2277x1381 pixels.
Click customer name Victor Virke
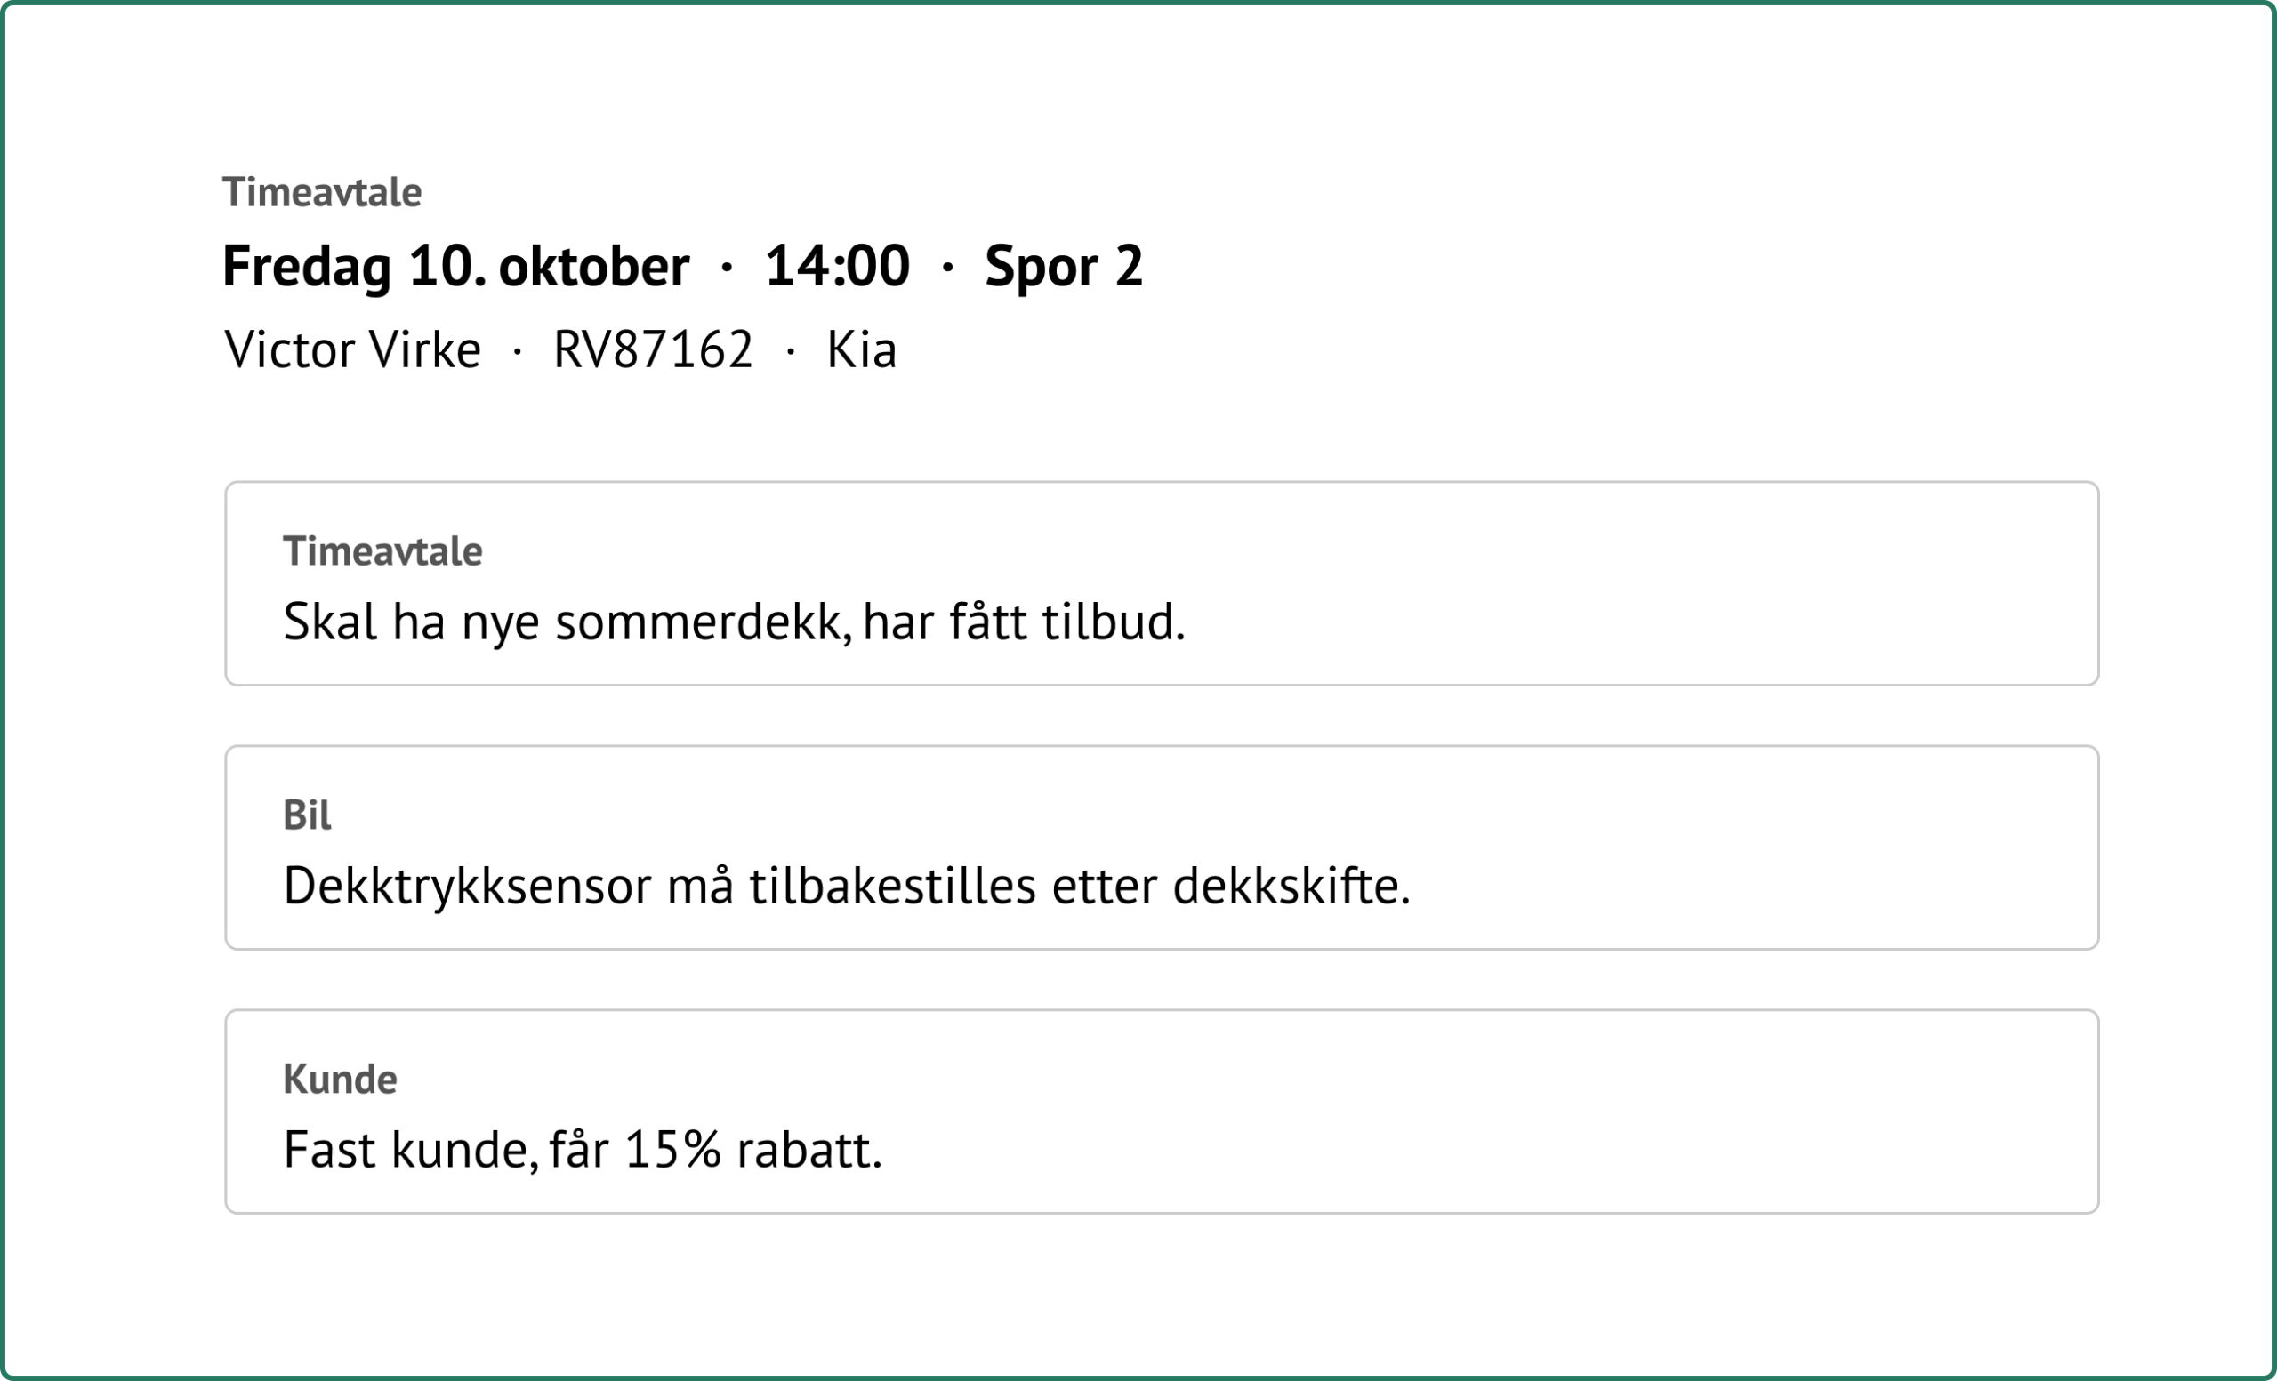pyautogui.click(x=352, y=350)
